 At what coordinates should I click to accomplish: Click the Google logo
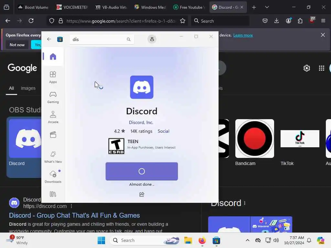click(x=22, y=68)
